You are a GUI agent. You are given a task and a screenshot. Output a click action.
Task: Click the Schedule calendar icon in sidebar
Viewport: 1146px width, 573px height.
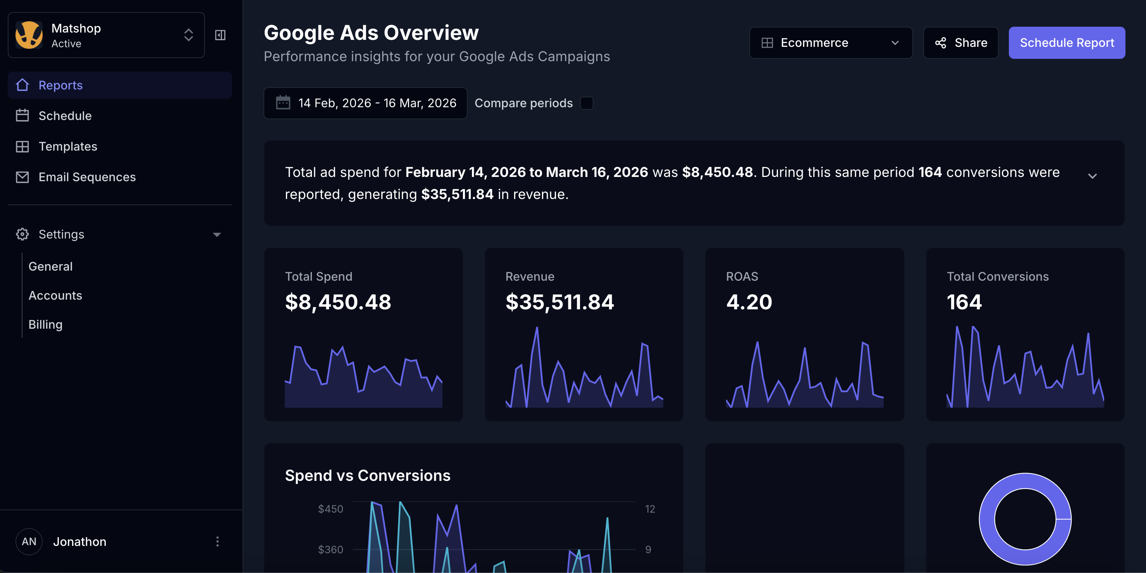click(x=22, y=116)
